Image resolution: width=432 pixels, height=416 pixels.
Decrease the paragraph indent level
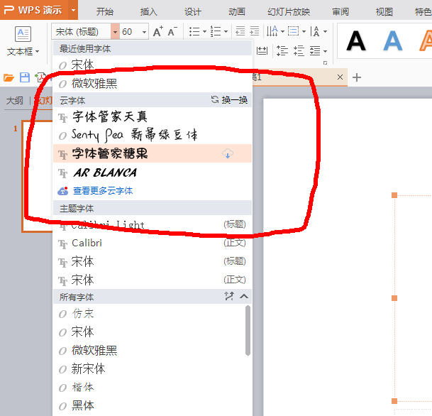tap(240, 31)
